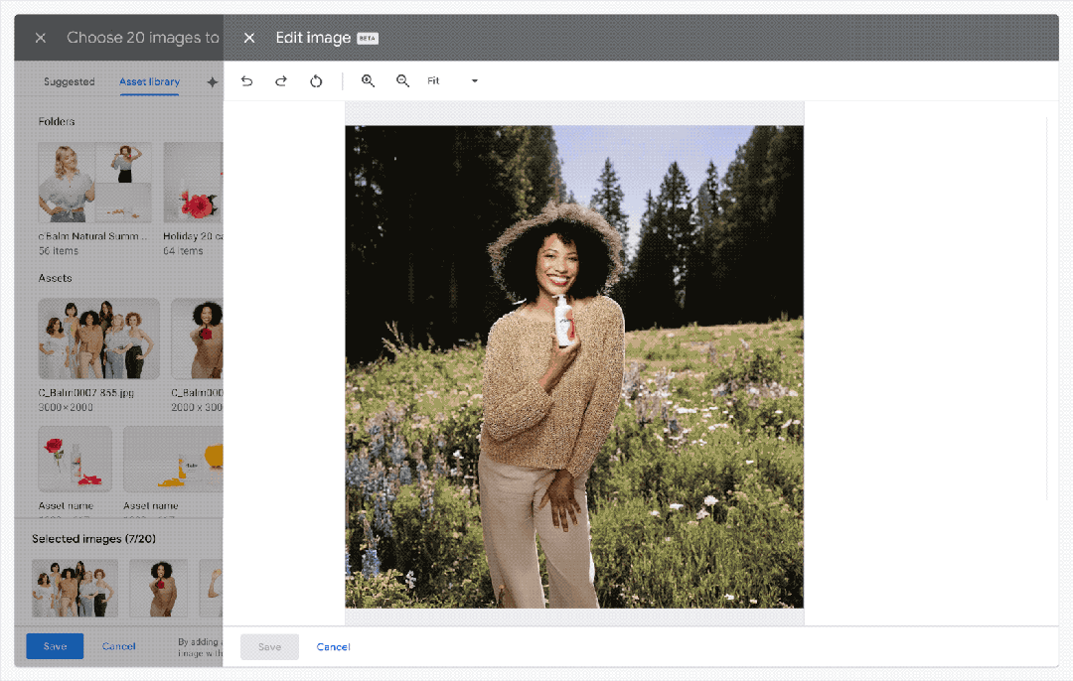This screenshot has height=681, width=1073.
Task: Open the dropdown arrow right of Fit
Action: pos(474,80)
